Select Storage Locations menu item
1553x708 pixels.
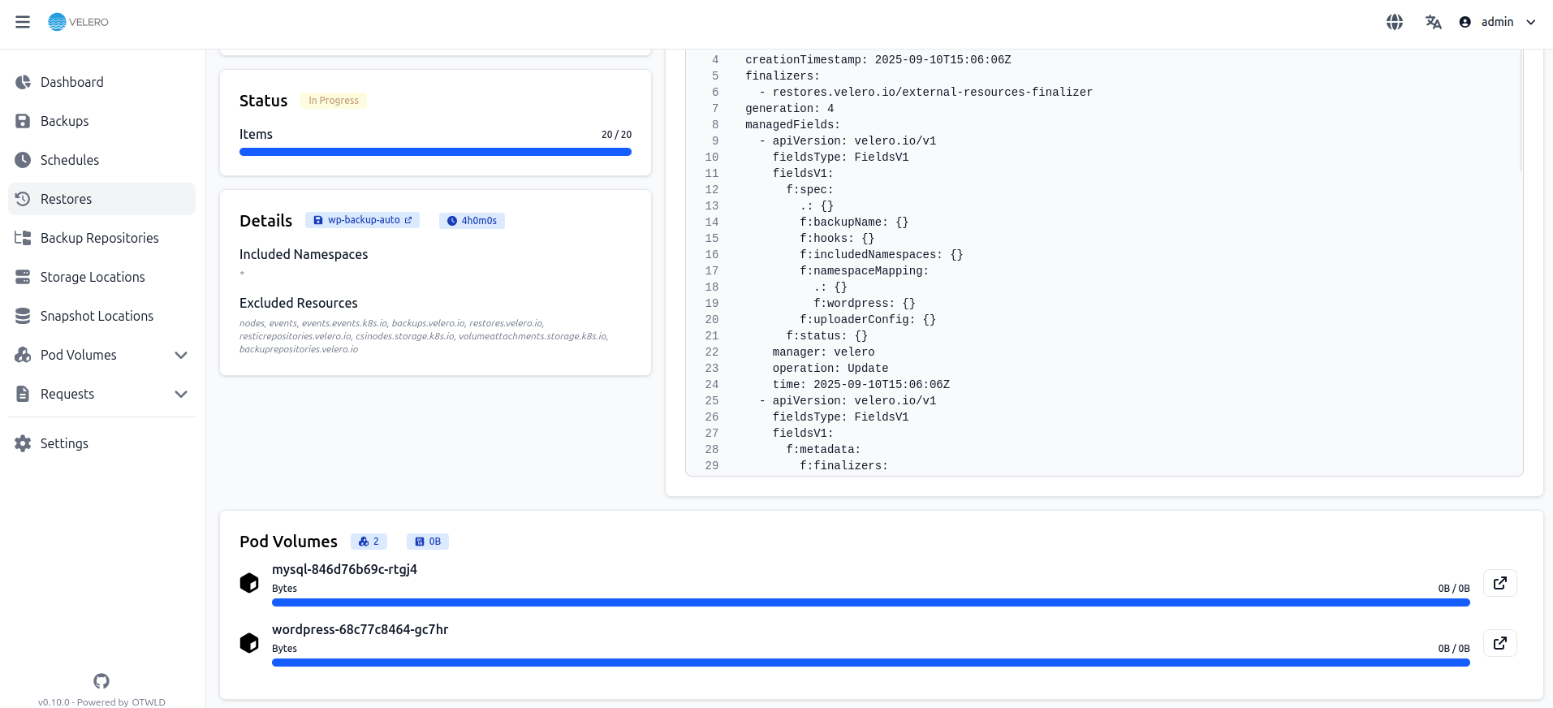pos(93,277)
